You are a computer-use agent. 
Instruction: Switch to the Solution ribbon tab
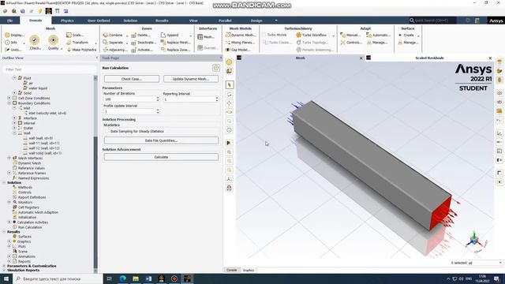[130, 21]
